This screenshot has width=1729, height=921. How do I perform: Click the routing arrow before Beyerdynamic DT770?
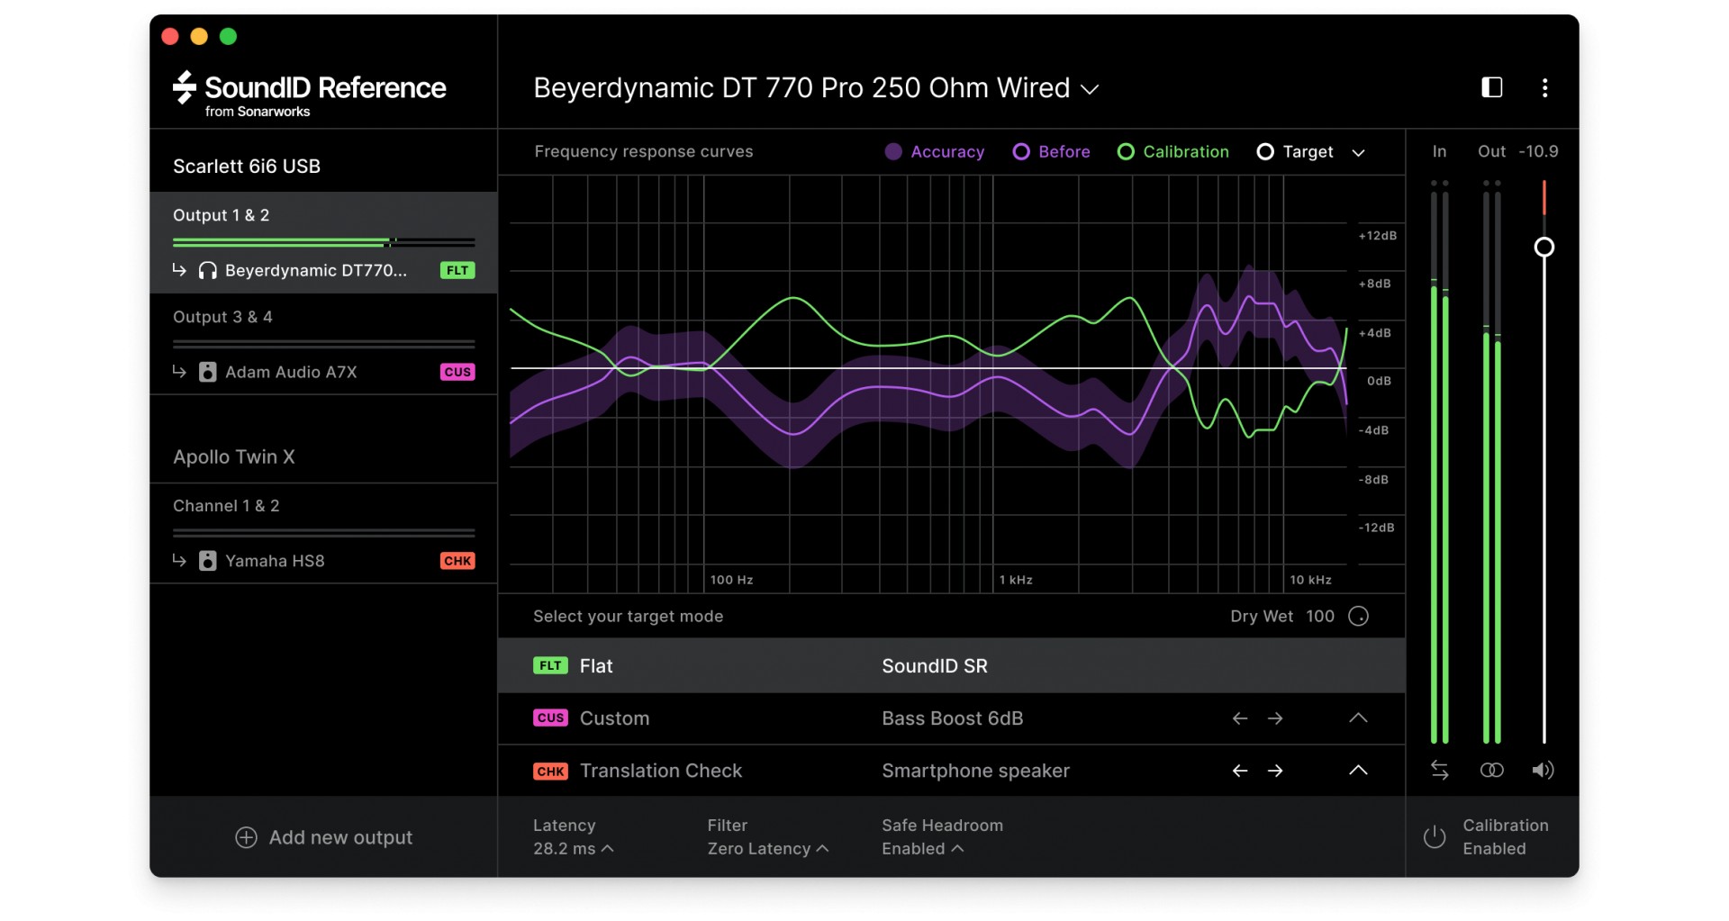coord(179,269)
